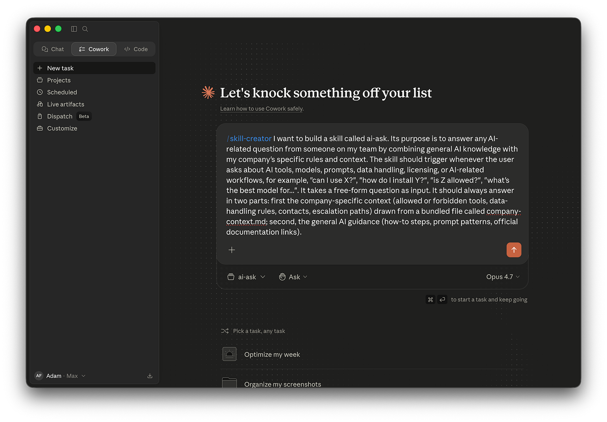Screen dimensions: 607x422
Task: Click the ai-ask folder icon
Action: point(231,277)
